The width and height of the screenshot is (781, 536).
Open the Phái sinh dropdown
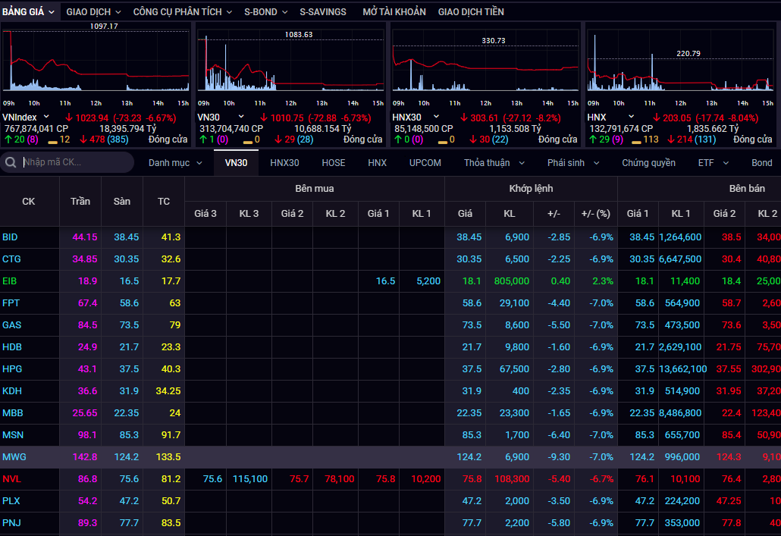click(573, 163)
